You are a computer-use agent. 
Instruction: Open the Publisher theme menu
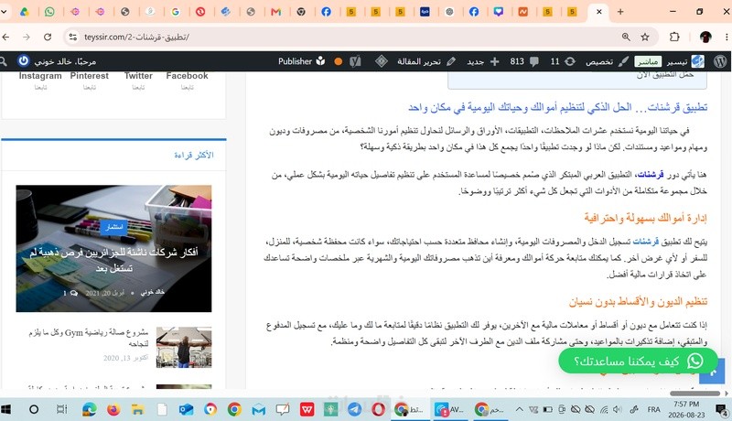(x=302, y=61)
